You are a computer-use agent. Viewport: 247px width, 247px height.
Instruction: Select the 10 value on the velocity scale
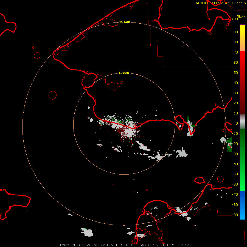pyautogui.click(x=236, y=113)
